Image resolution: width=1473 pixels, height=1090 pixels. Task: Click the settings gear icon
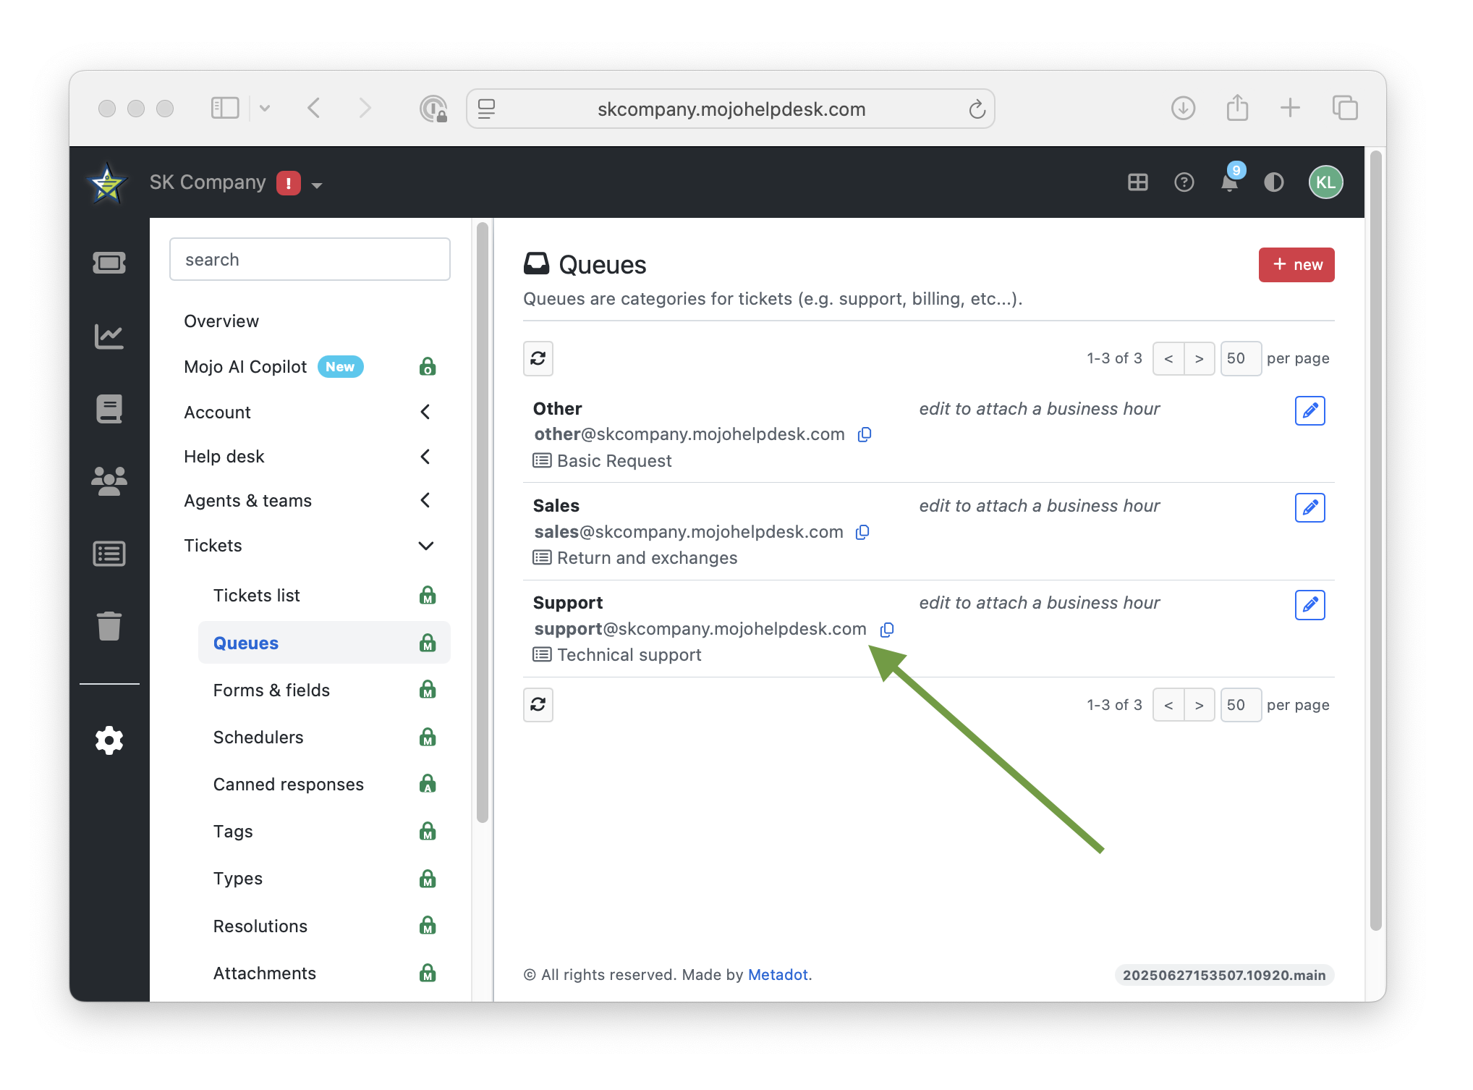pos(109,740)
